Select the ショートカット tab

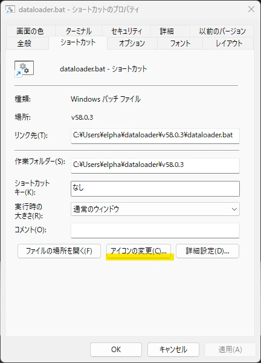click(x=78, y=42)
